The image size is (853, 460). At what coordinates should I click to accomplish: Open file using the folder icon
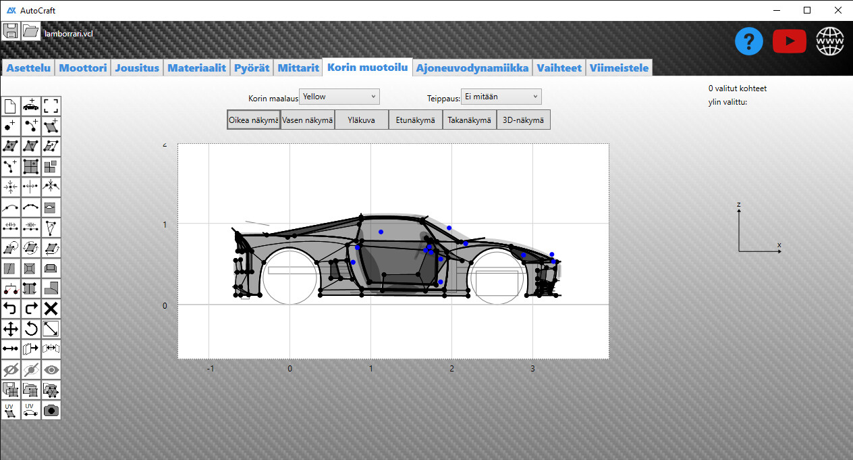31,31
